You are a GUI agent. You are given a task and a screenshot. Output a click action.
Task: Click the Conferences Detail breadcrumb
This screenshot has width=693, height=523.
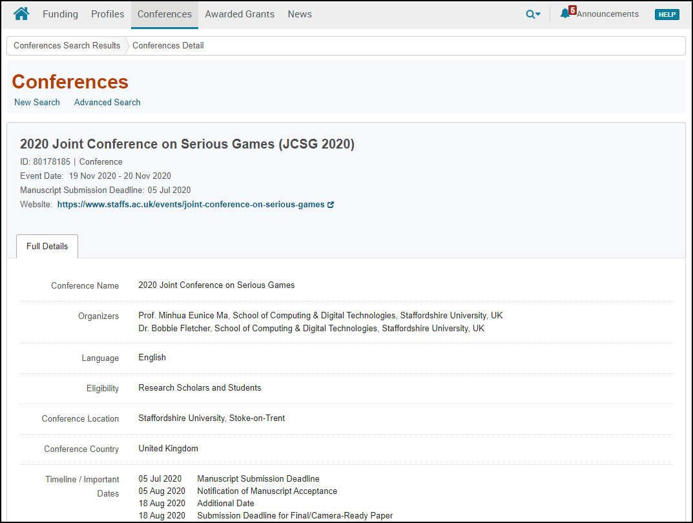(168, 45)
